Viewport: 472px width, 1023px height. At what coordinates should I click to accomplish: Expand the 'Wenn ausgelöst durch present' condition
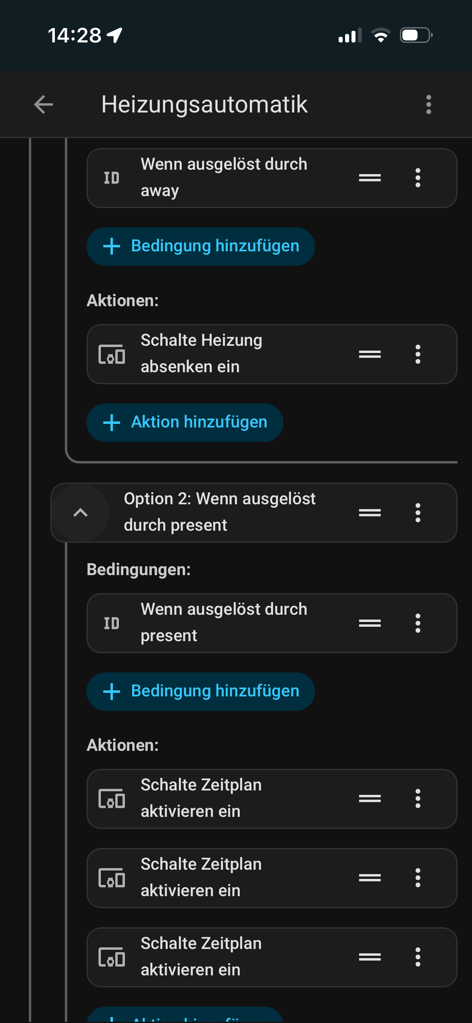[224, 623]
